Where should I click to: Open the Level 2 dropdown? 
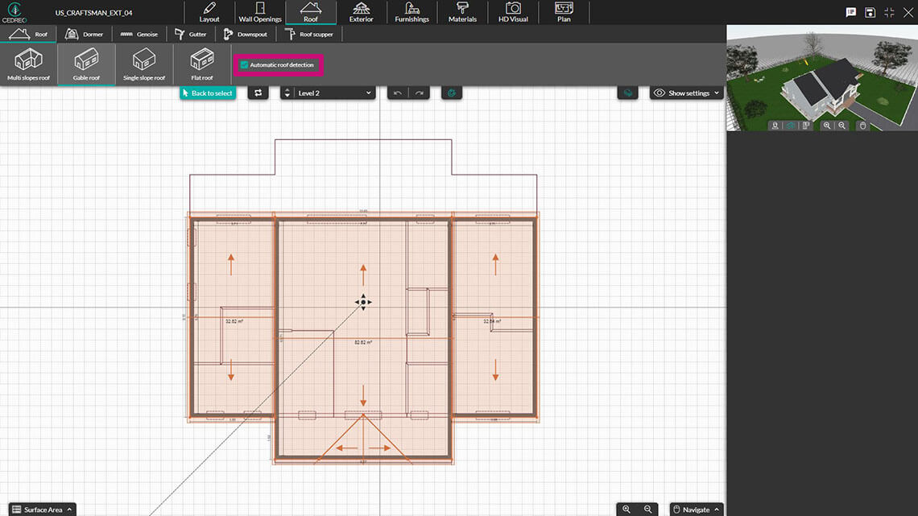(x=326, y=93)
